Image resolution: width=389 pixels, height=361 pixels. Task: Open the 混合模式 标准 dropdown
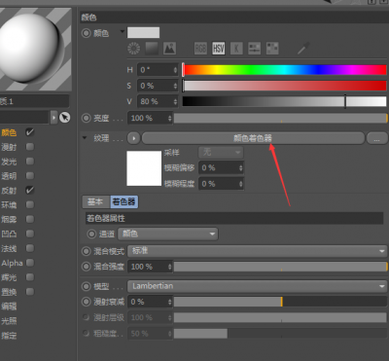tap(257, 251)
